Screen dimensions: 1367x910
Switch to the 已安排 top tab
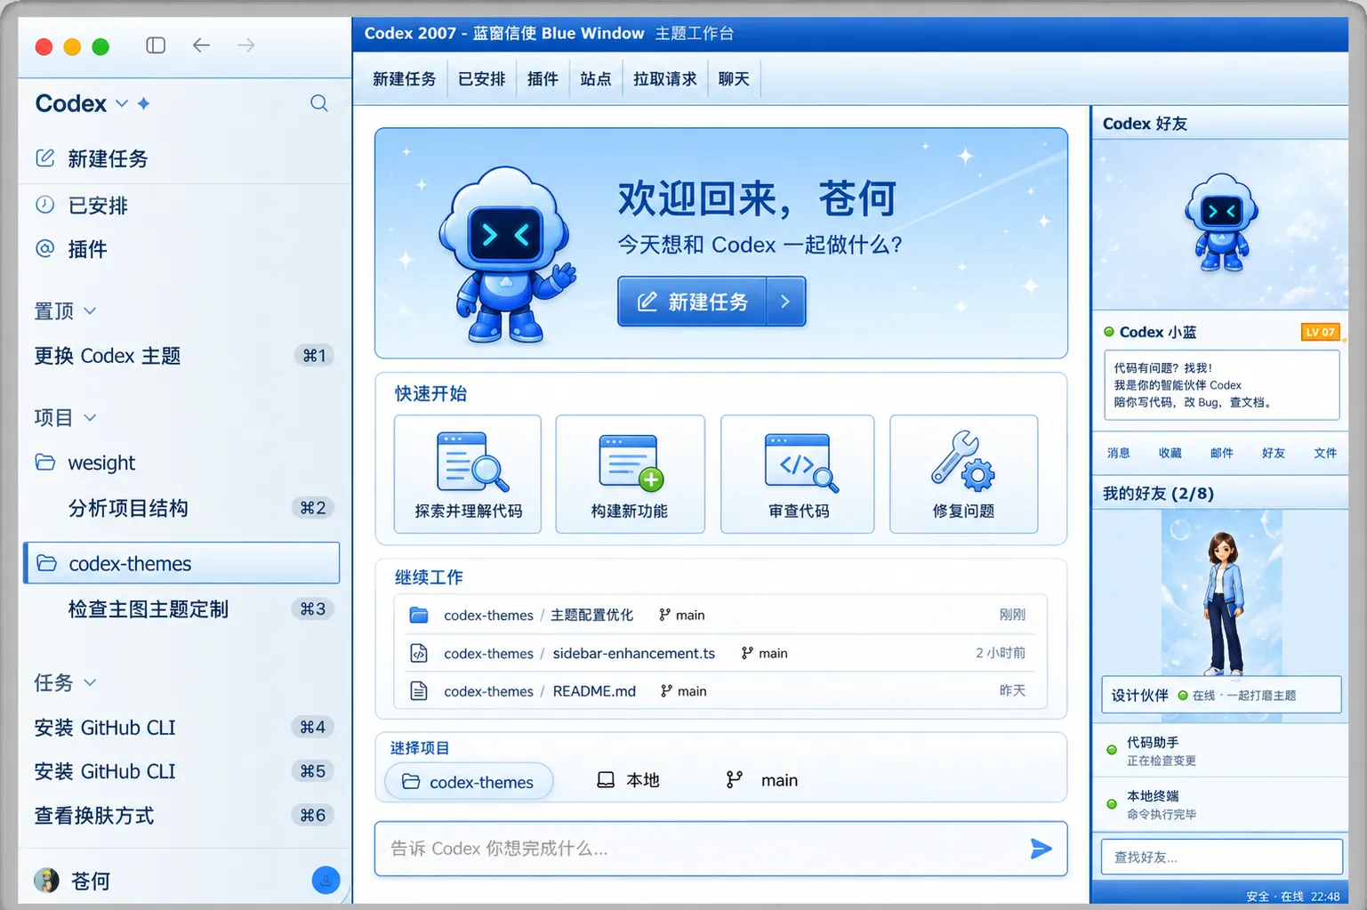pyautogui.click(x=481, y=79)
